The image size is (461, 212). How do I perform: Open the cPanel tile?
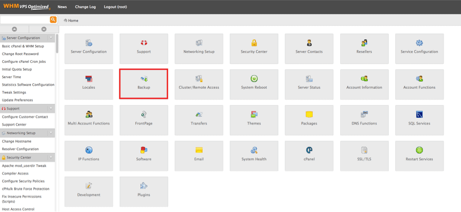[x=309, y=156]
